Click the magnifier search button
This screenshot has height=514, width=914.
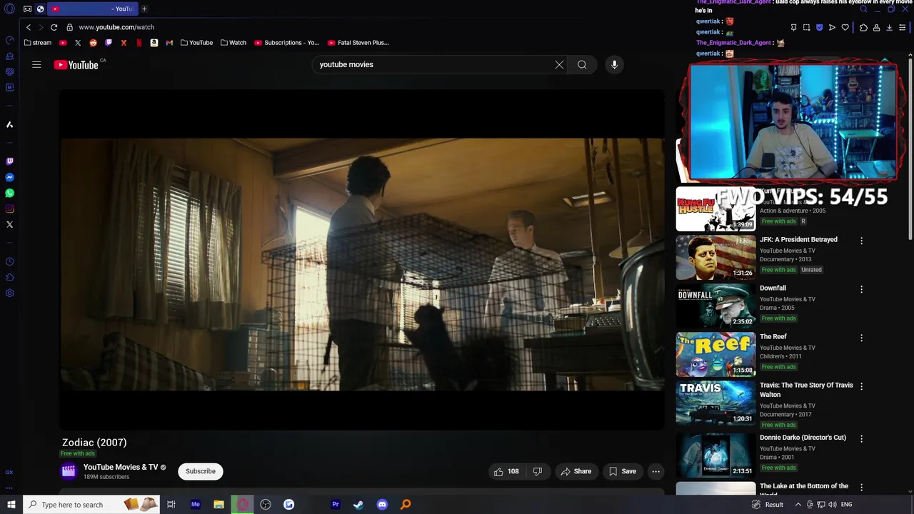[x=582, y=64]
